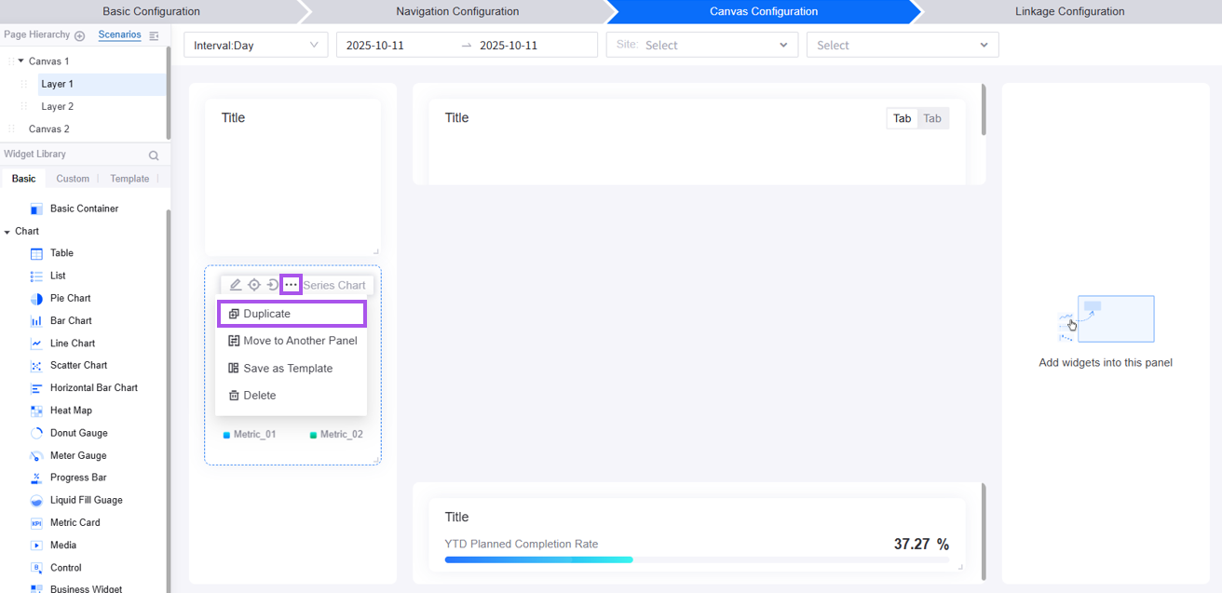
Task: Switch to the Template widget tab
Action: point(129,179)
